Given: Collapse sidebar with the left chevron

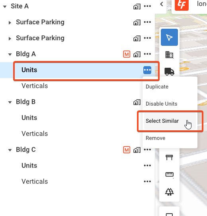Looking at the screenshot, I should coord(162,4).
